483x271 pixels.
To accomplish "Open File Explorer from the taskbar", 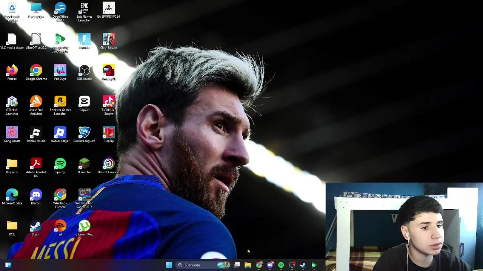I will pos(248,265).
